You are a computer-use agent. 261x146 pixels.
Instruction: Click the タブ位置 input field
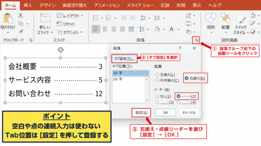tap(130, 73)
